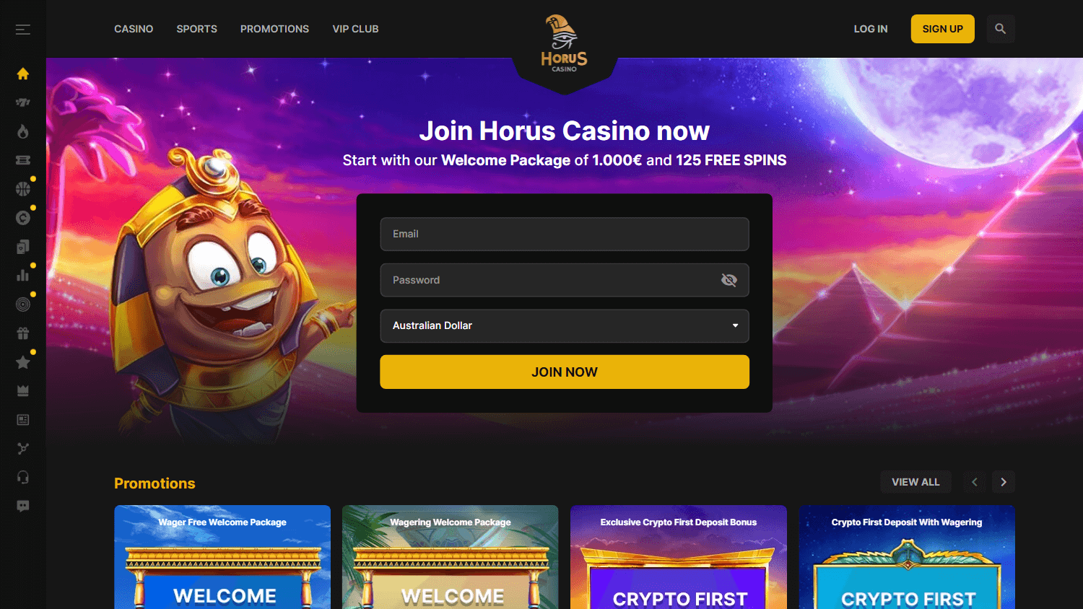Go to the VIP CLUB menu item
The height and width of the screenshot is (609, 1083).
pos(355,29)
